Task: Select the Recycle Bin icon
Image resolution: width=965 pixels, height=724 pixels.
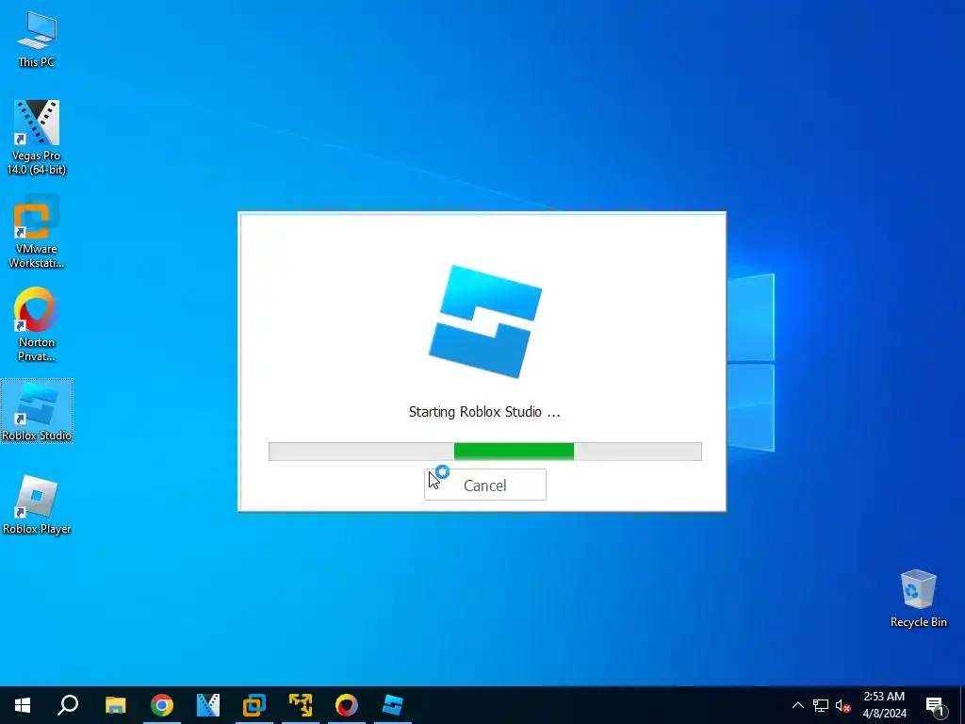Action: [x=918, y=599]
